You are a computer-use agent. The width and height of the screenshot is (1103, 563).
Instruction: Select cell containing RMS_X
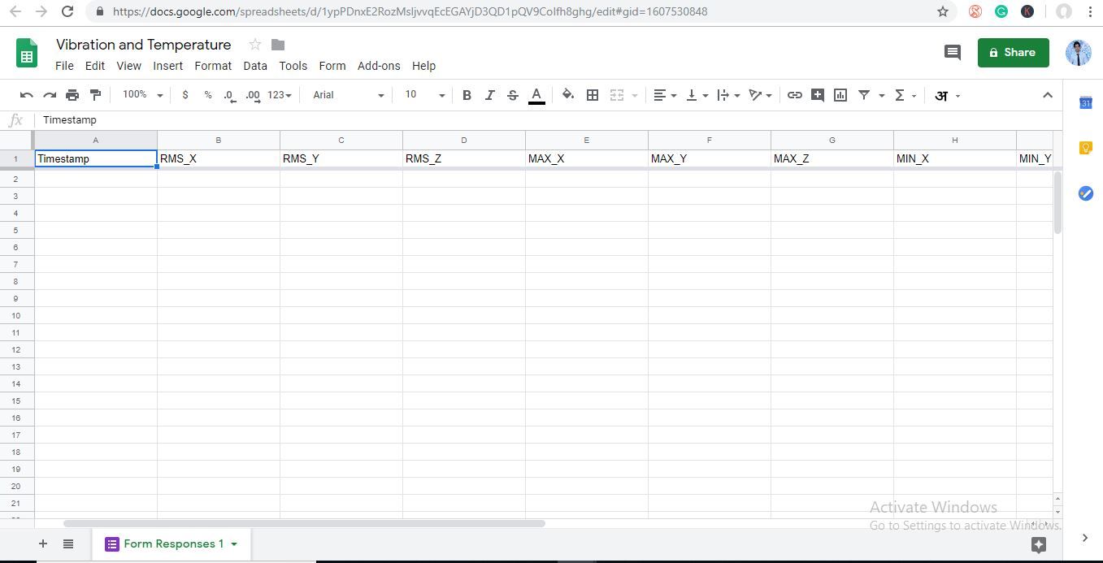tap(219, 158)
